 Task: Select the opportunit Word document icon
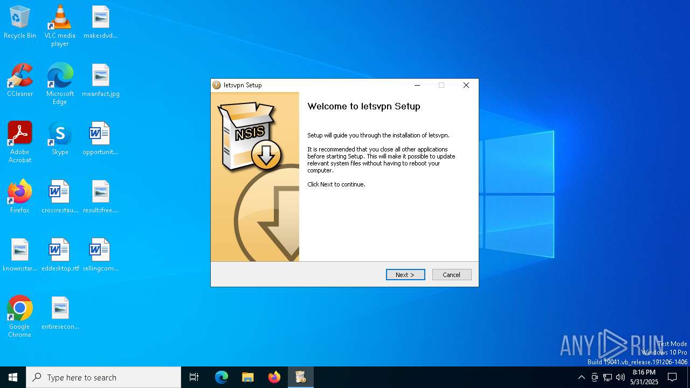[x=101, y=139]
